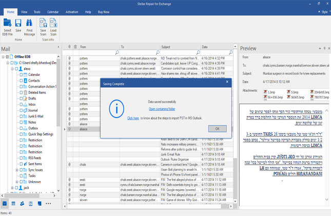Tick the Drafts folder checkbox
Screen dimensions: 331x216
(21, 99)
